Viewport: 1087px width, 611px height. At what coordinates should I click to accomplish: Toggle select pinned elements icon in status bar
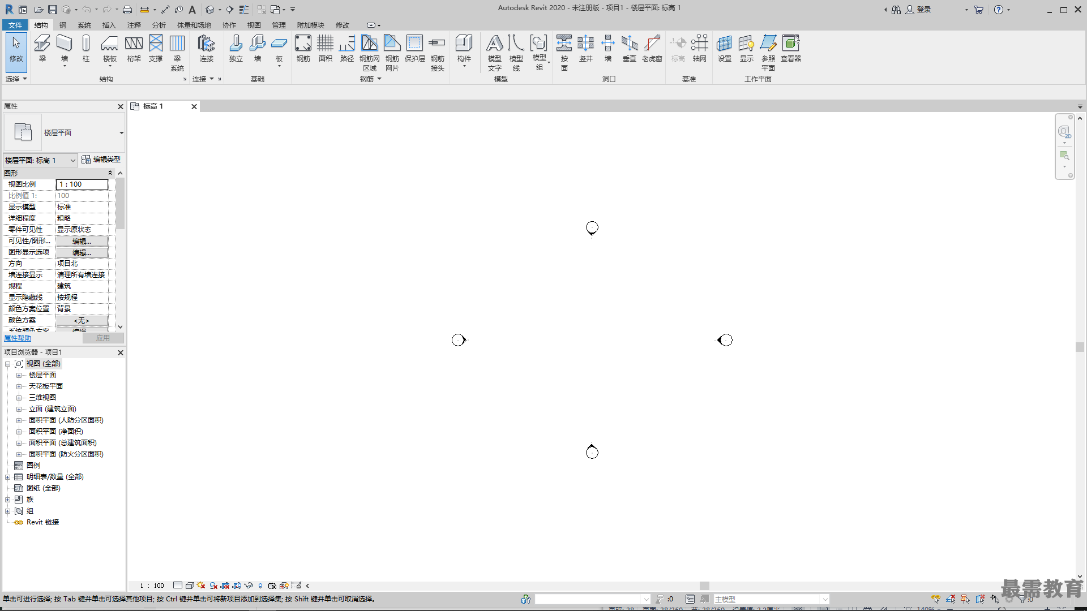tap(965, 599)
